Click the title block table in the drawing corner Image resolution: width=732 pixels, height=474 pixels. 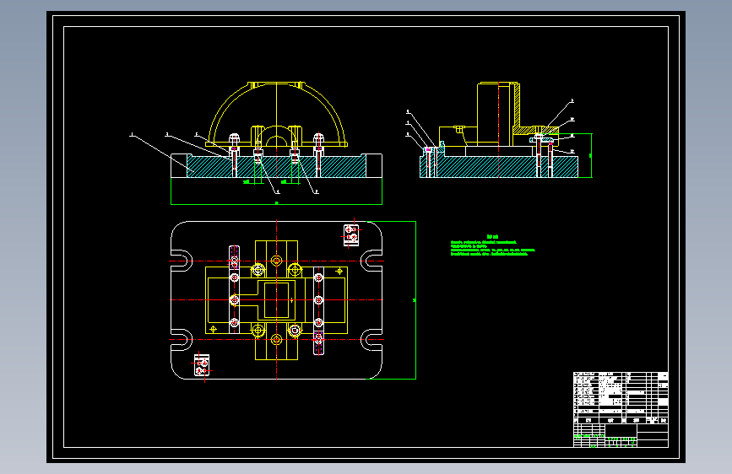pyautogui.click(x=621, y=410)
